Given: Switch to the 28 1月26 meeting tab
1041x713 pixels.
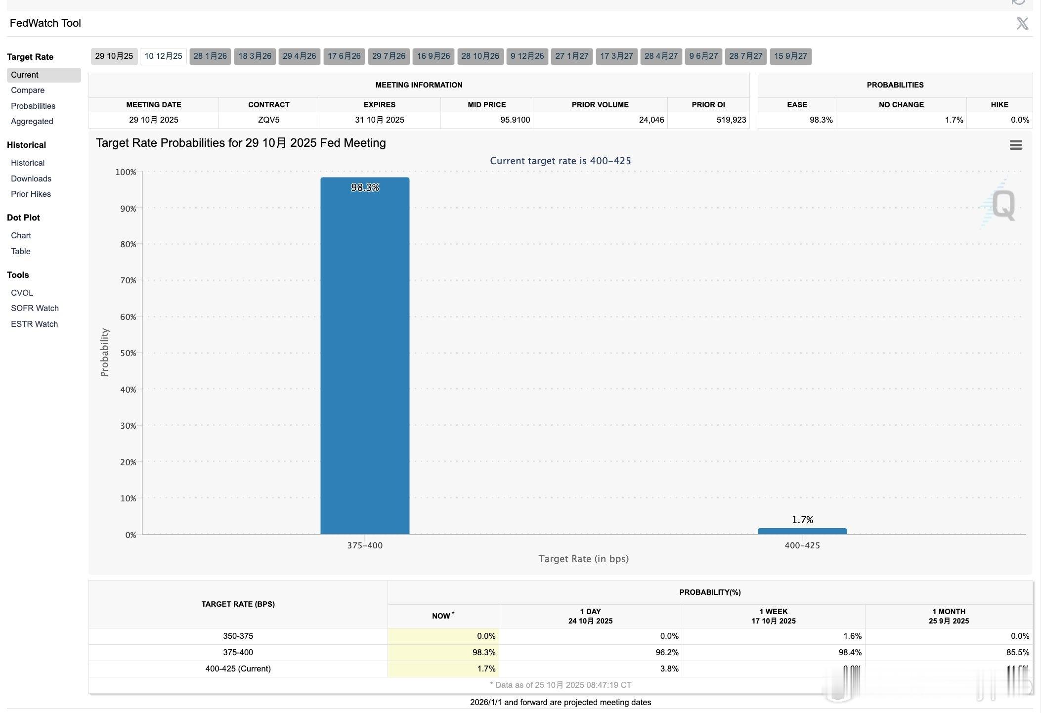Looking at the screenshot, I should coord(210,56).
